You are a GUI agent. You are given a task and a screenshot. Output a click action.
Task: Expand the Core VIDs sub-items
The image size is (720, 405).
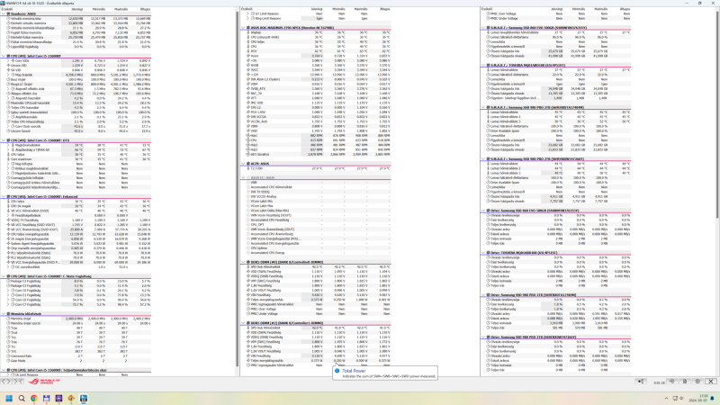coord(8,60)
